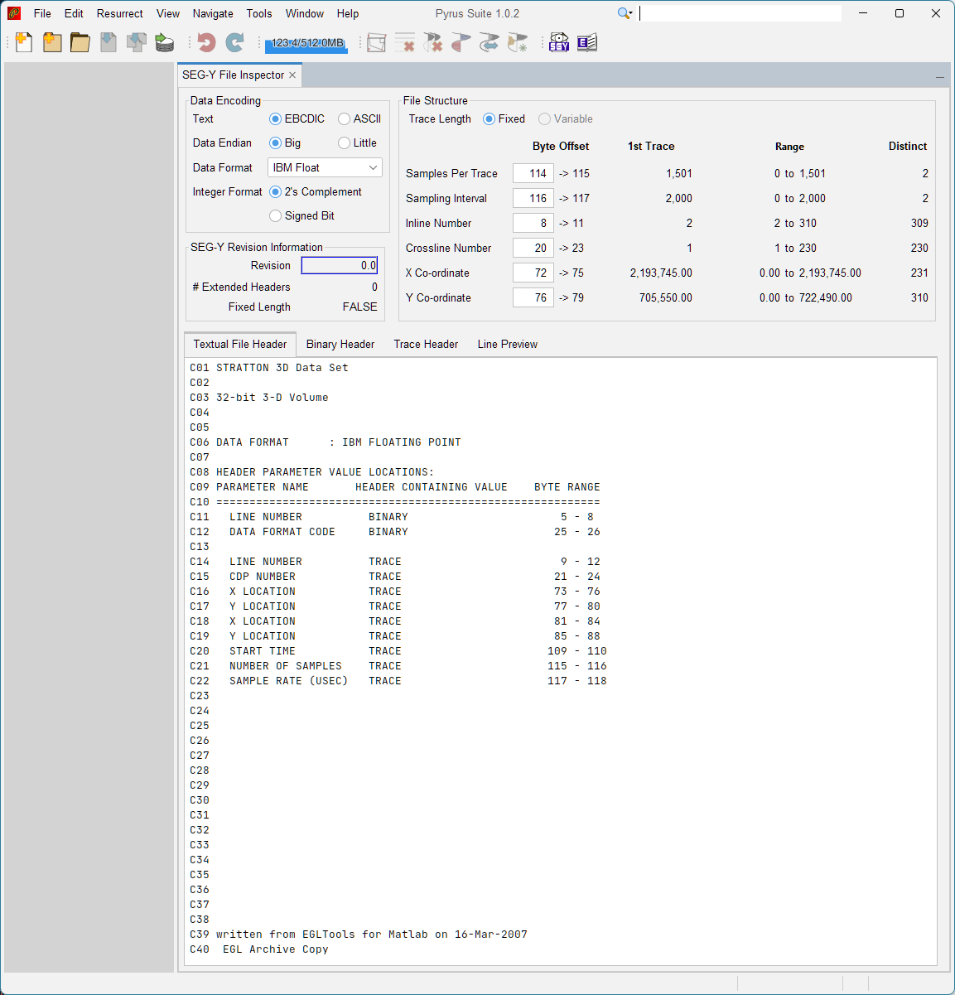Screen dimensions: 955x995
Task: Click the database import icon with green arrow
Action: (165, 42)
